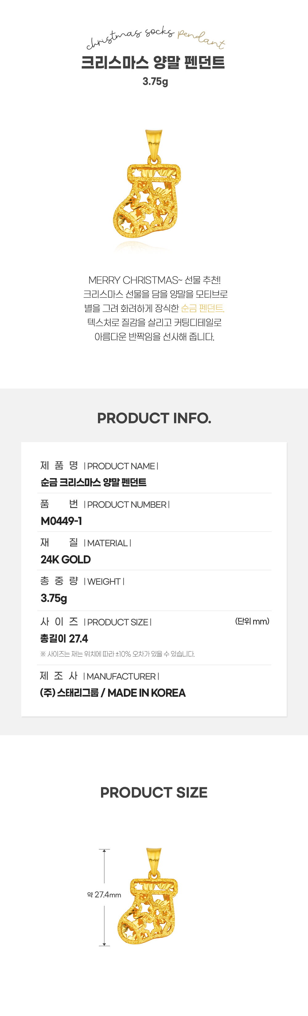Click the ±10% size tolerance note
Screen dimensions: 308x1016
[118, 654]
